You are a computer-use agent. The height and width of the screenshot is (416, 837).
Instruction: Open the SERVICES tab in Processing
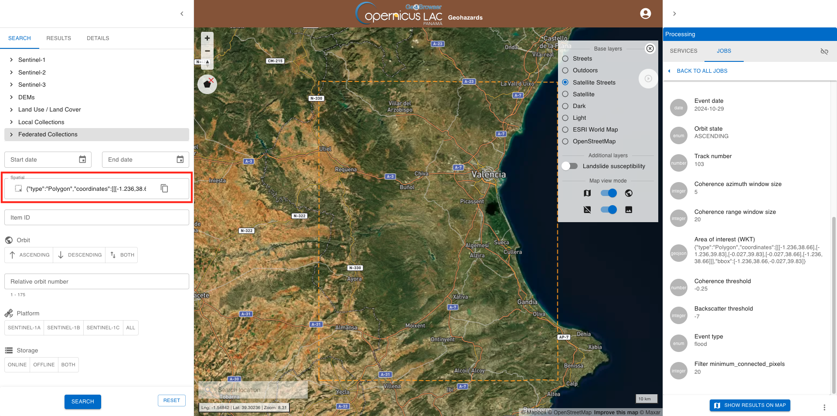(683, 51)
